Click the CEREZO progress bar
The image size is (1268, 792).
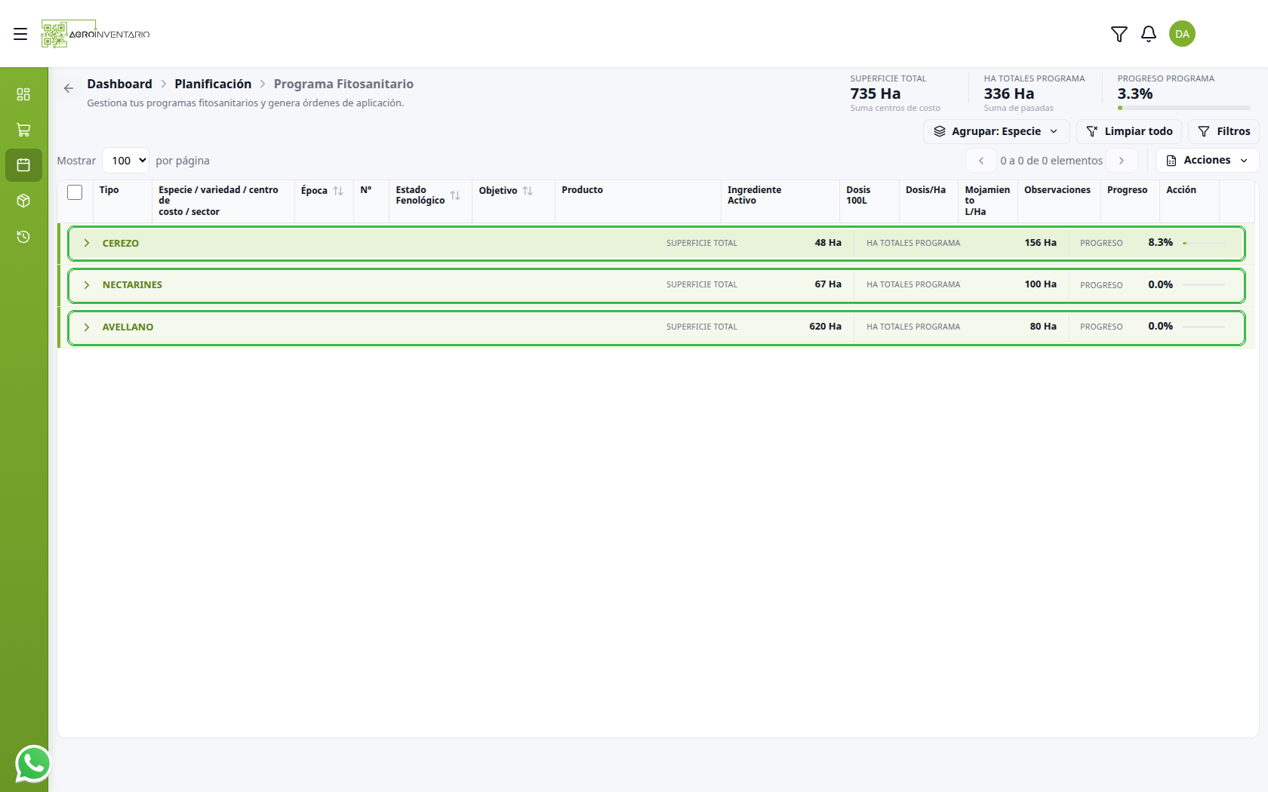point(1204,243)
